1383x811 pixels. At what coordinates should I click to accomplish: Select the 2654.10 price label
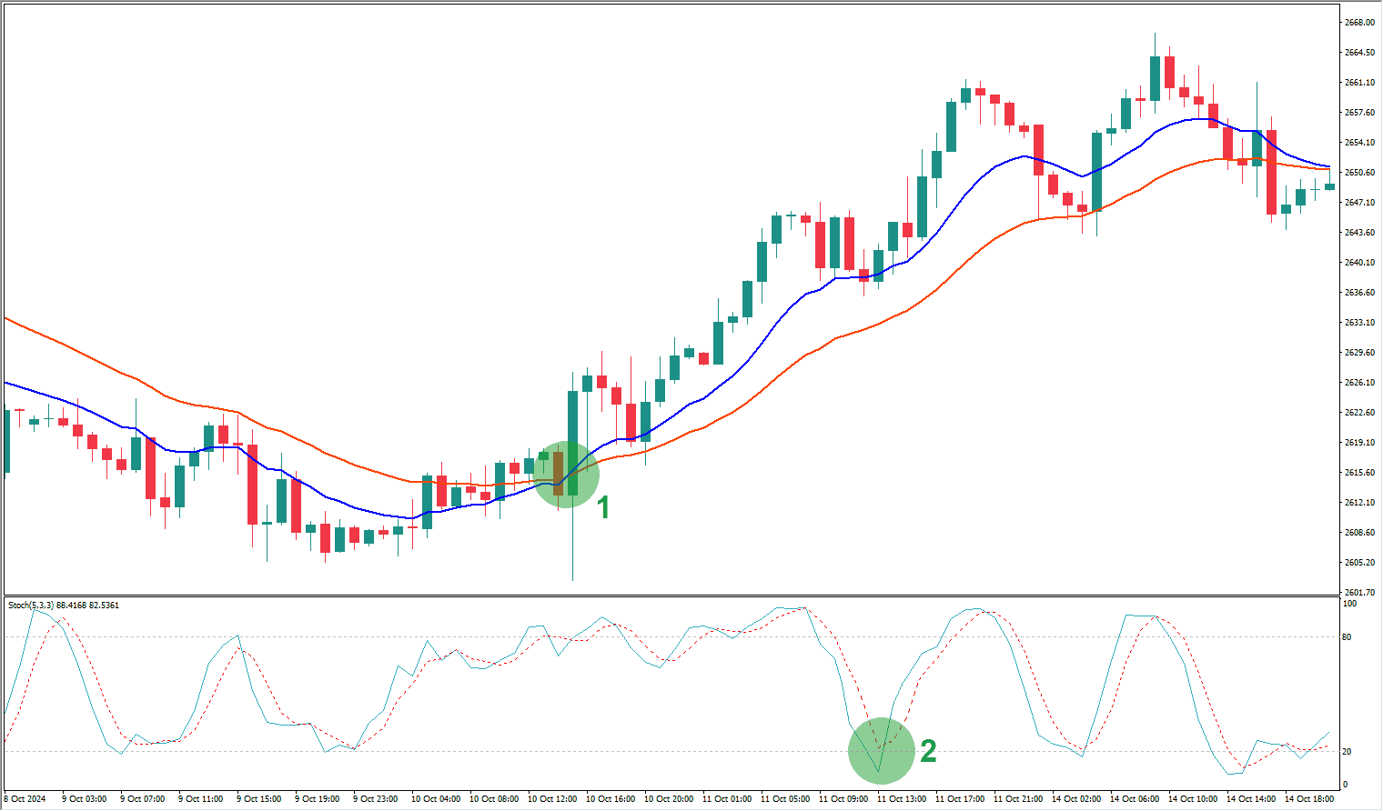(1358, 143)
